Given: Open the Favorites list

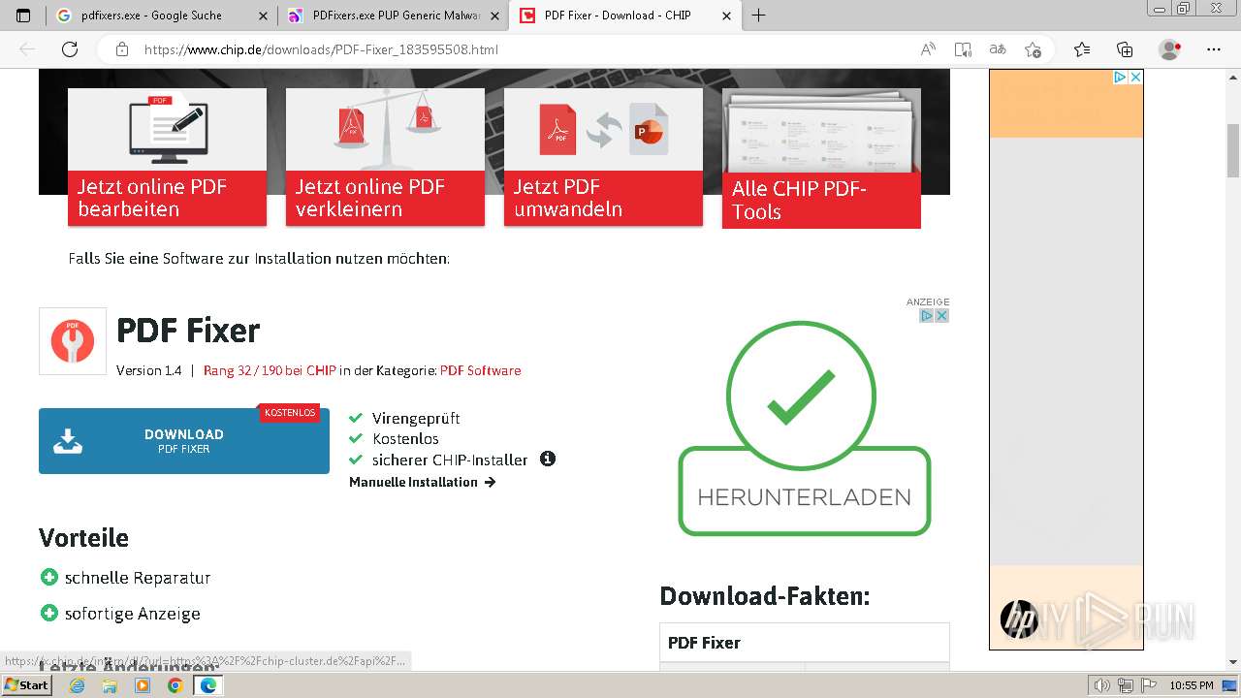Looking at the screenshot, I should [x=1082, y=49].
